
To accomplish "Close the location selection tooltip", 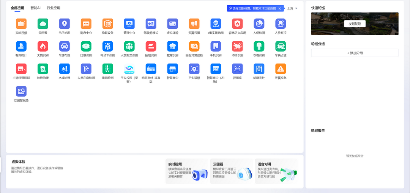I will pos(280,8).
